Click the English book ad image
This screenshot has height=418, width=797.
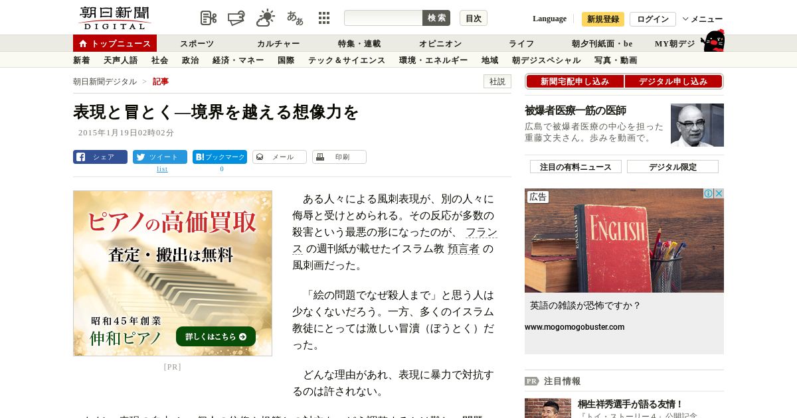tap(624, 241)
